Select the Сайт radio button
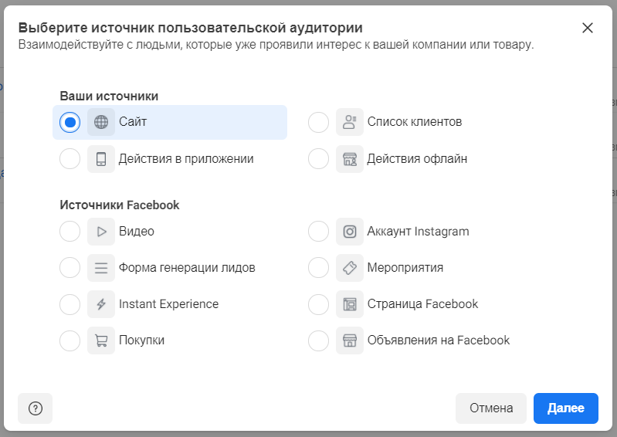Viewport: 617px width, 437px height. [x=70, y=122]
